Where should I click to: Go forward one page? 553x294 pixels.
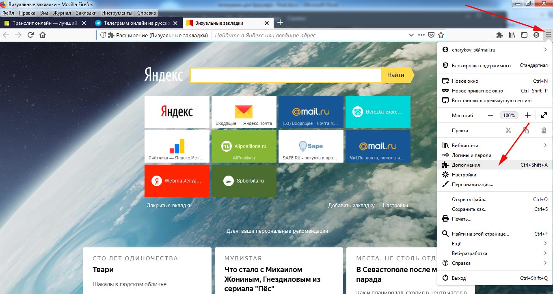[18, 35]
